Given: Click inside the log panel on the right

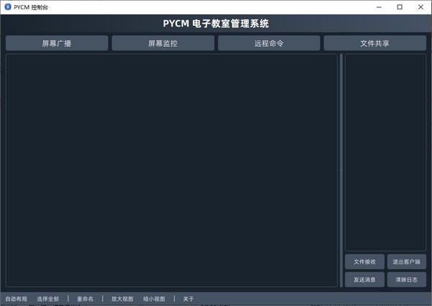Looking at the screenshot, I should point(385,152).
